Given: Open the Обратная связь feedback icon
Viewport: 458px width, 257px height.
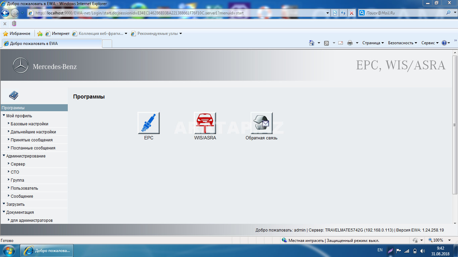Looking at the screenshot, I should point(261,123).
